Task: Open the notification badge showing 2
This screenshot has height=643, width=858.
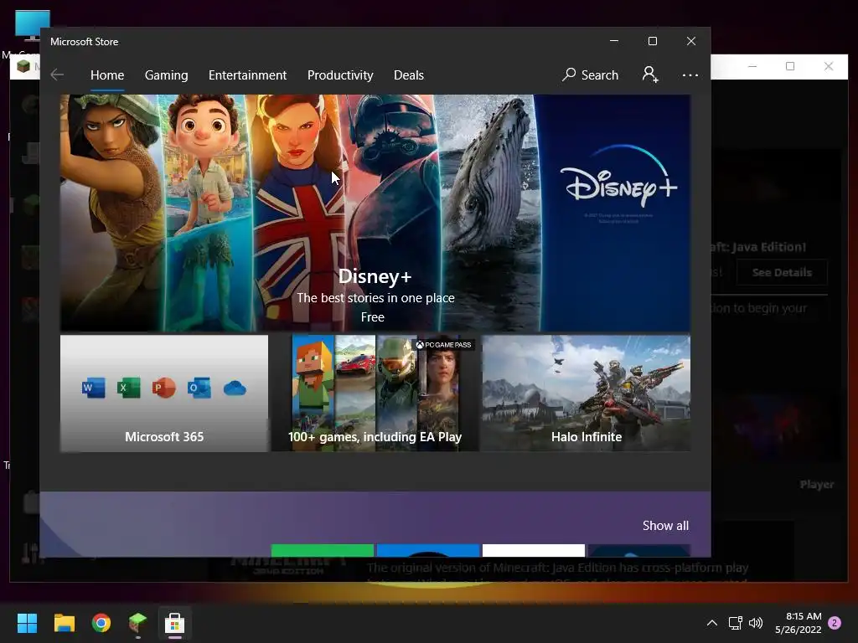Action: click(x=835, y=623)
